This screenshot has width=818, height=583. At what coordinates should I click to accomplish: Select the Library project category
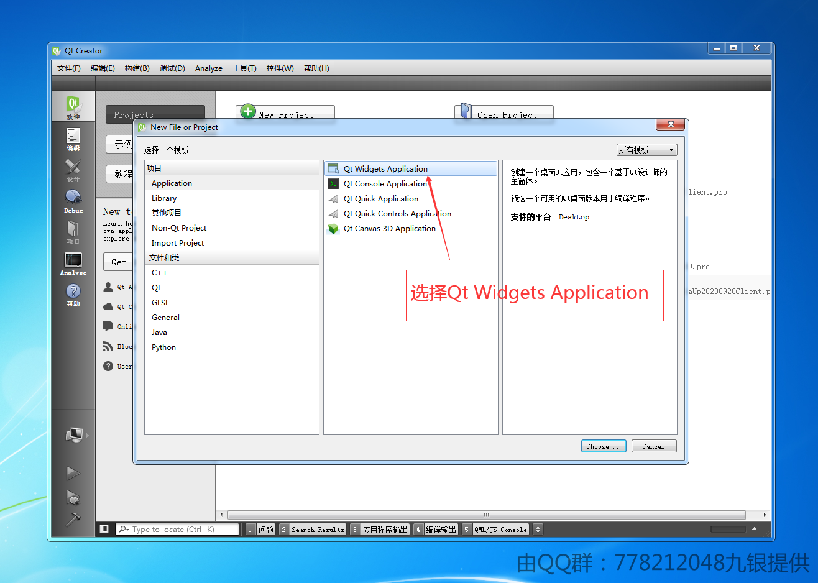point(231,198)
